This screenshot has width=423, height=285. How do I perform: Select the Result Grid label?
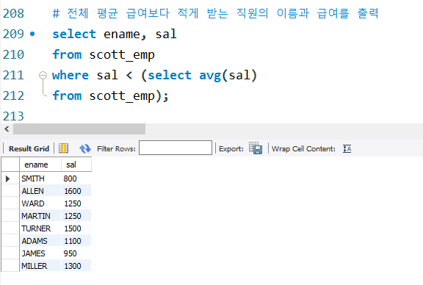click(29, 148)
